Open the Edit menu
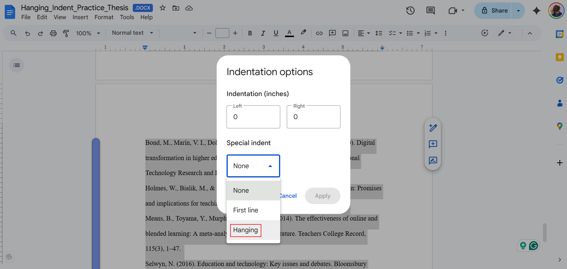567x269 pixels. pyautogui.click(x=42, y=17)
